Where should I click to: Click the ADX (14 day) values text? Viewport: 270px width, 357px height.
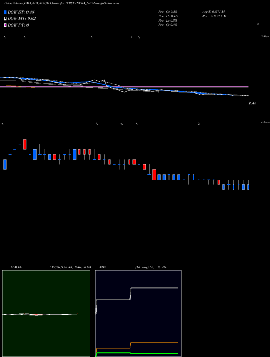151,267
